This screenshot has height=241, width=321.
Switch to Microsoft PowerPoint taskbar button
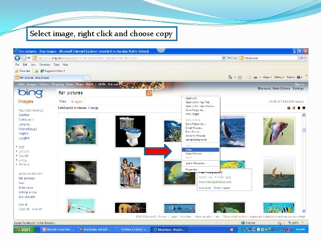coord(58,230)
